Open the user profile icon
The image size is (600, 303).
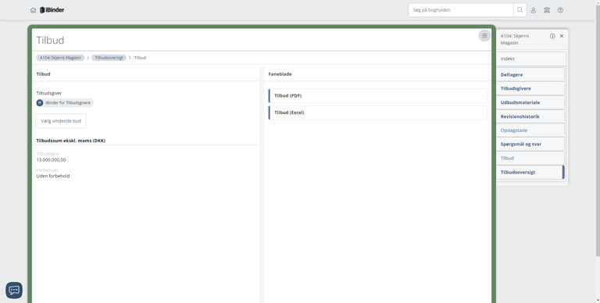click(533, 10)
